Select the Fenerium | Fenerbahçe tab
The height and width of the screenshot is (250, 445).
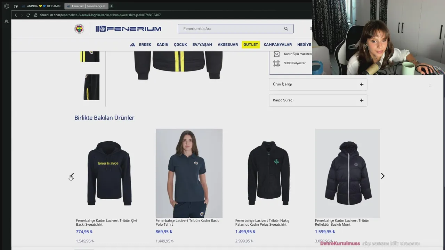(x=86, y=6)
